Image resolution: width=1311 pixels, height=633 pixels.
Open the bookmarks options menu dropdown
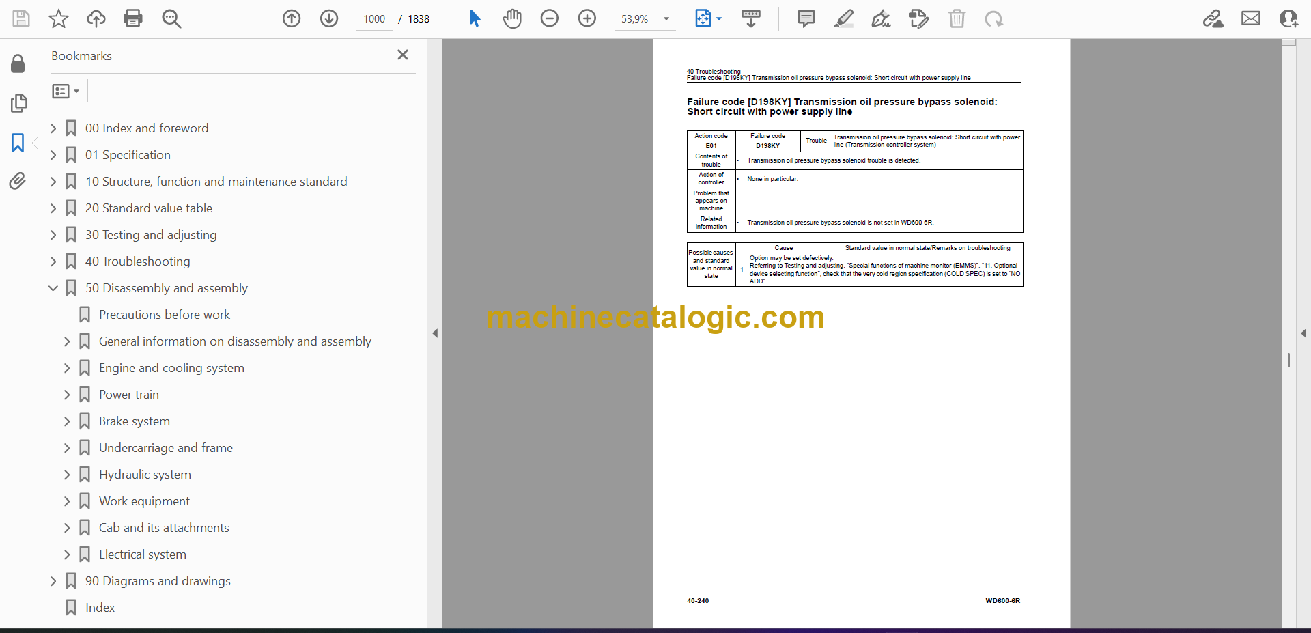pos(66,91)
